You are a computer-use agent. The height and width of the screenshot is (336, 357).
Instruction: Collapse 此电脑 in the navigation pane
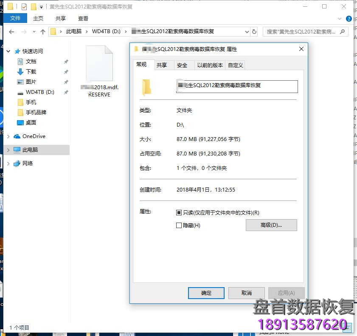(x=8, y=150)
